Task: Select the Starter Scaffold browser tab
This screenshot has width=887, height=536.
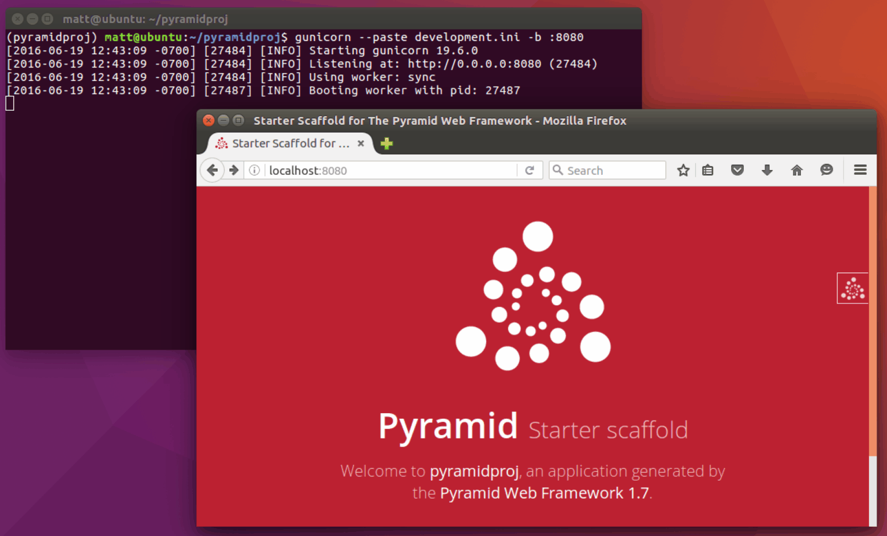Action: click(289, 144)
